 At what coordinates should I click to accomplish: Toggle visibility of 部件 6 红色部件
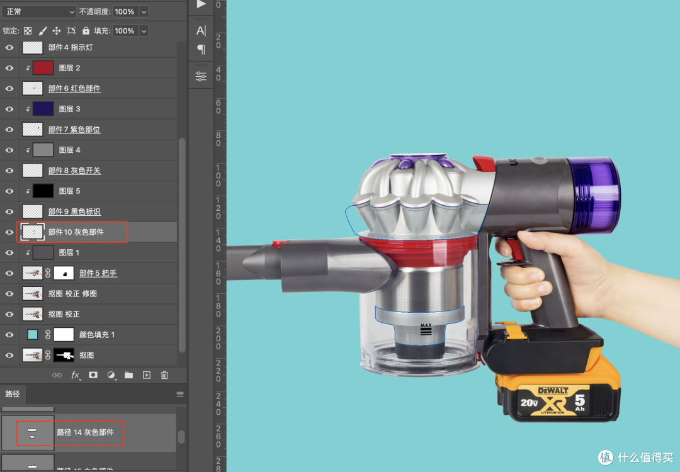[9, 88]
